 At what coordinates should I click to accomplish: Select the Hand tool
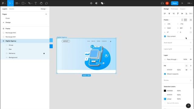(x=41, y=3)
